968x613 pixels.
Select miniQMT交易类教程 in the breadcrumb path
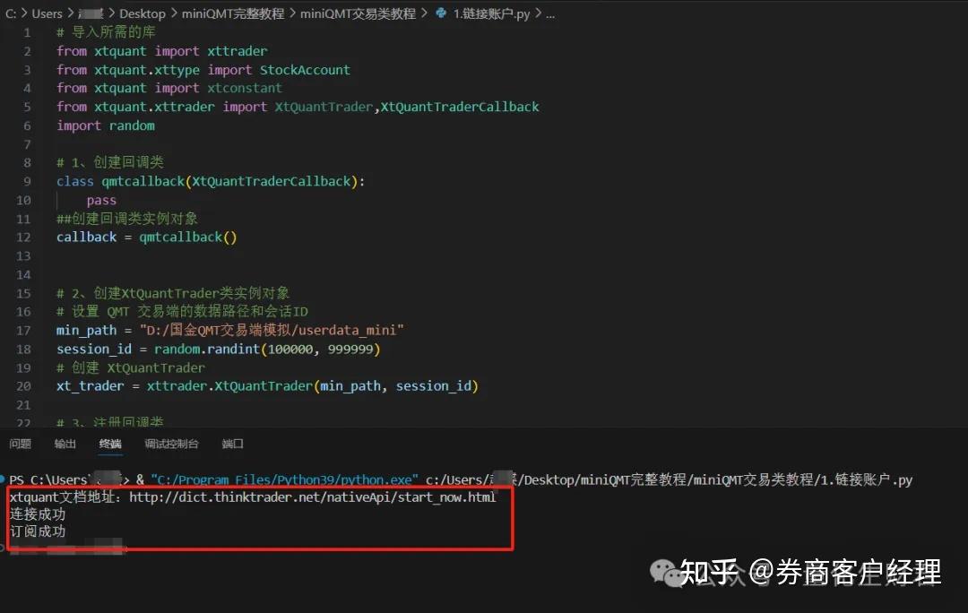(x=356, y=13)
